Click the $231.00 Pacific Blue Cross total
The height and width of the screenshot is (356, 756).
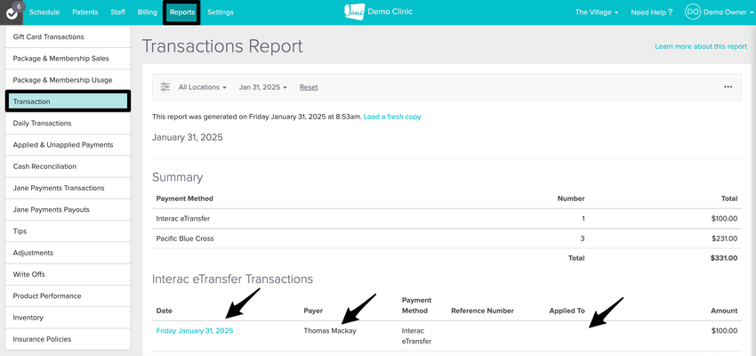click(x=724, y=239)
